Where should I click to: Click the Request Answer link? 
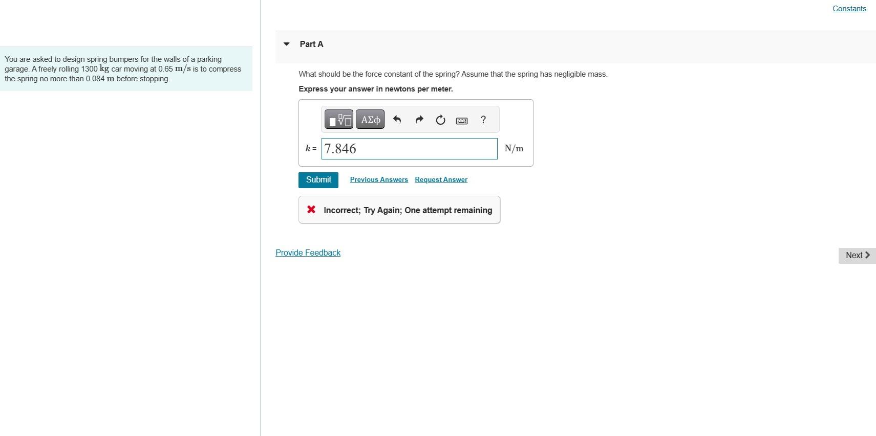point(441,180)
